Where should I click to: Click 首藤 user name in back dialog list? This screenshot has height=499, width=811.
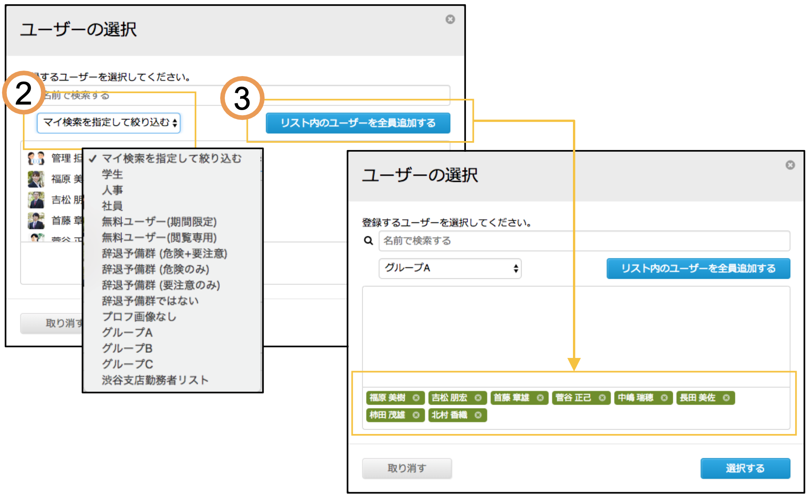[x=67, y=221]
